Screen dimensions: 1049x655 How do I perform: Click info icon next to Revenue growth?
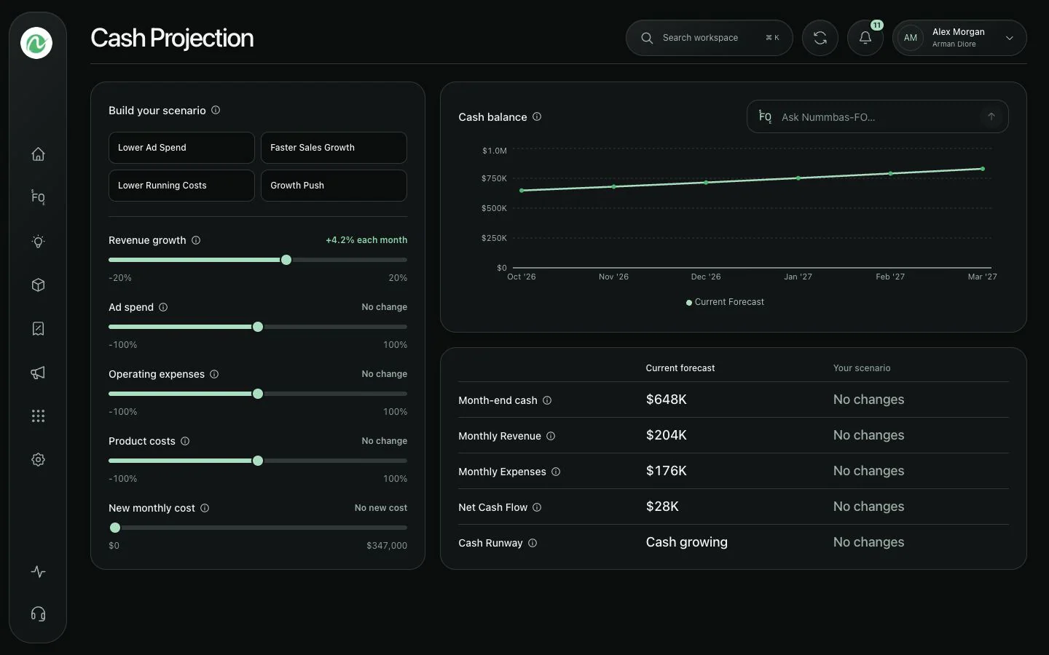tap(196, 240)
